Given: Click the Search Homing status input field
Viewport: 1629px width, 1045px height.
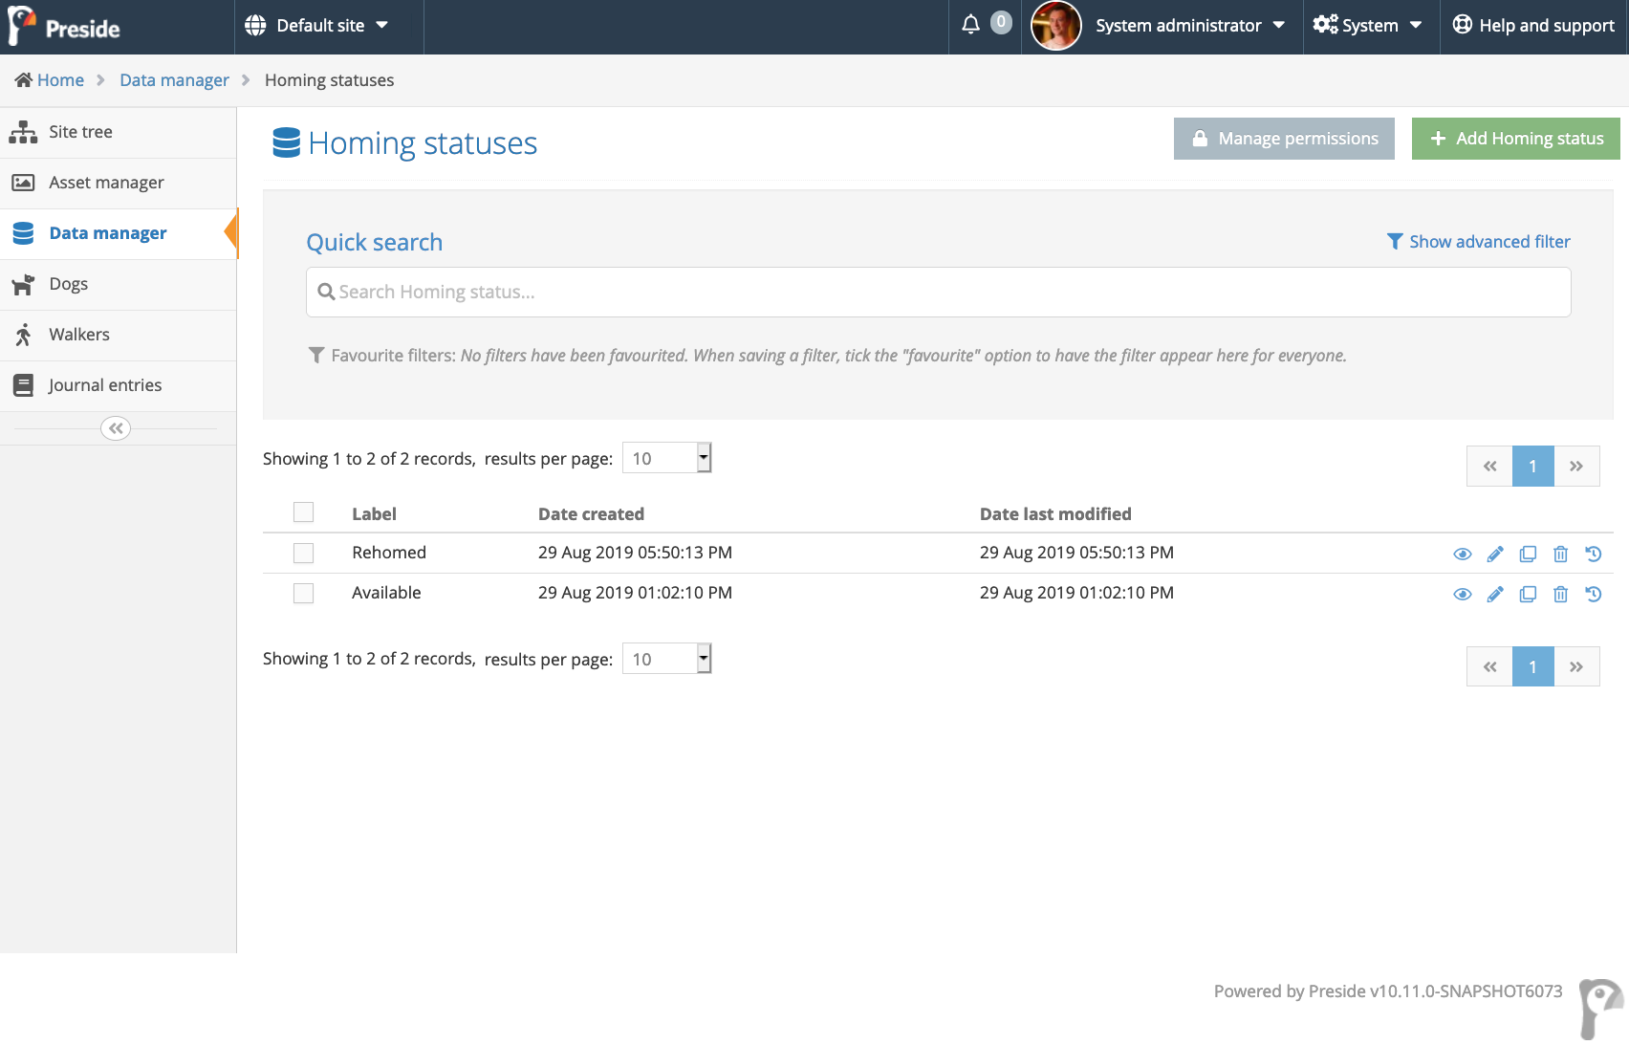Looking at the screenshot, I should (x=938, y=292).
